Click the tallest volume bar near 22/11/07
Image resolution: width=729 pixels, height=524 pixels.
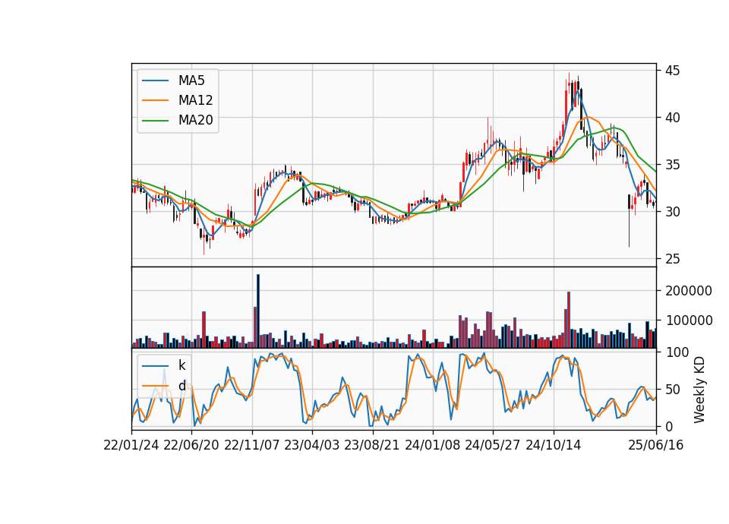(258, 311)
